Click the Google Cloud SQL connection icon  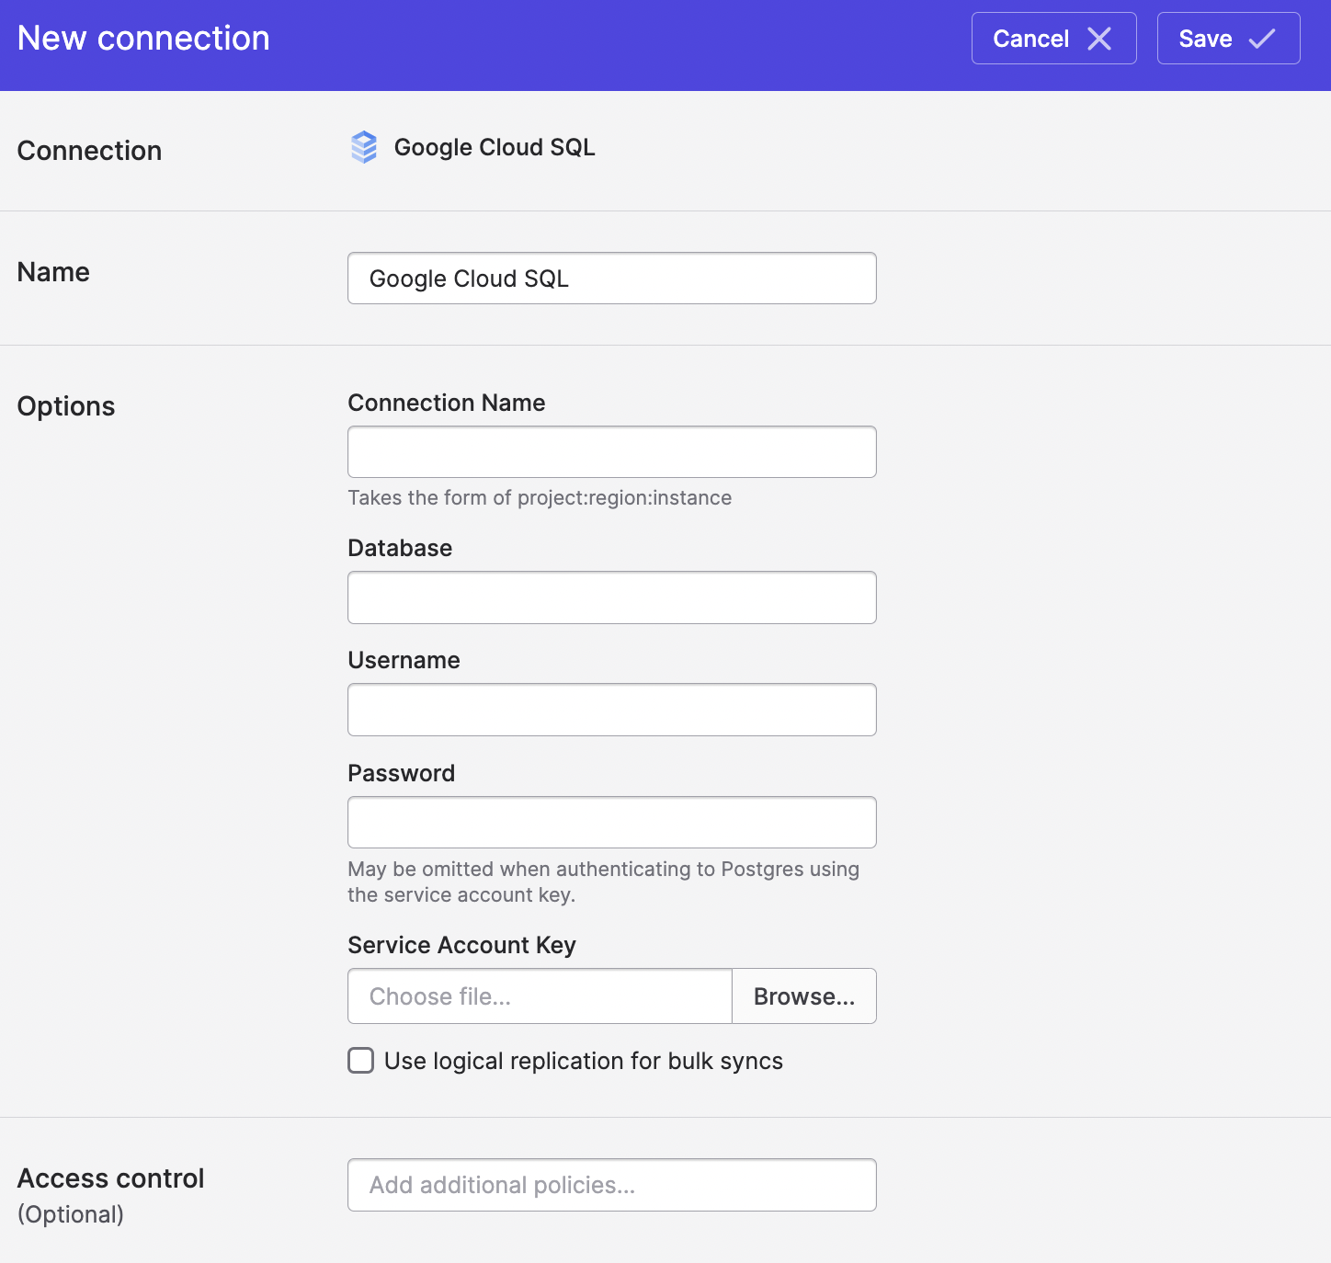pos(364,147)
